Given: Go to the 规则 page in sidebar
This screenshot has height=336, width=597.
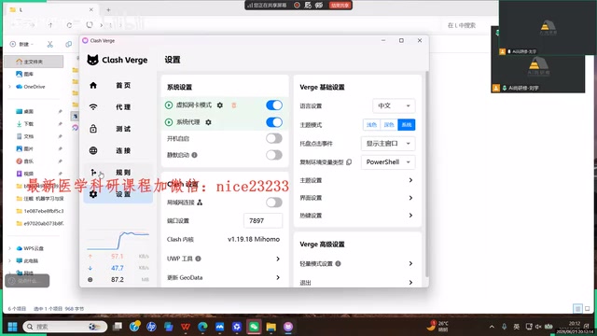Looking at the screenshot, I should click(x=118, y=172).
